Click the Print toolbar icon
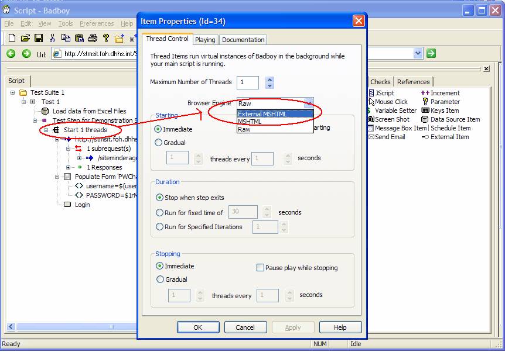The image size is (505, 352). click(93, 38)
